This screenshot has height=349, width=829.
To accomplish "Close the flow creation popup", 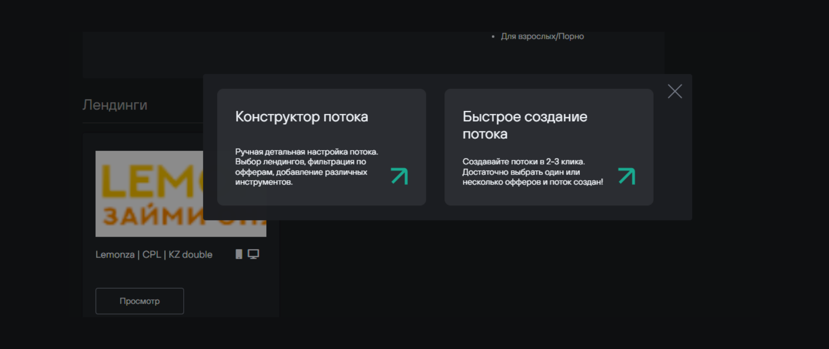I will (x=675, y=91).
